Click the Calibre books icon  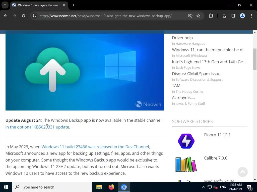[x=186, y=164]
